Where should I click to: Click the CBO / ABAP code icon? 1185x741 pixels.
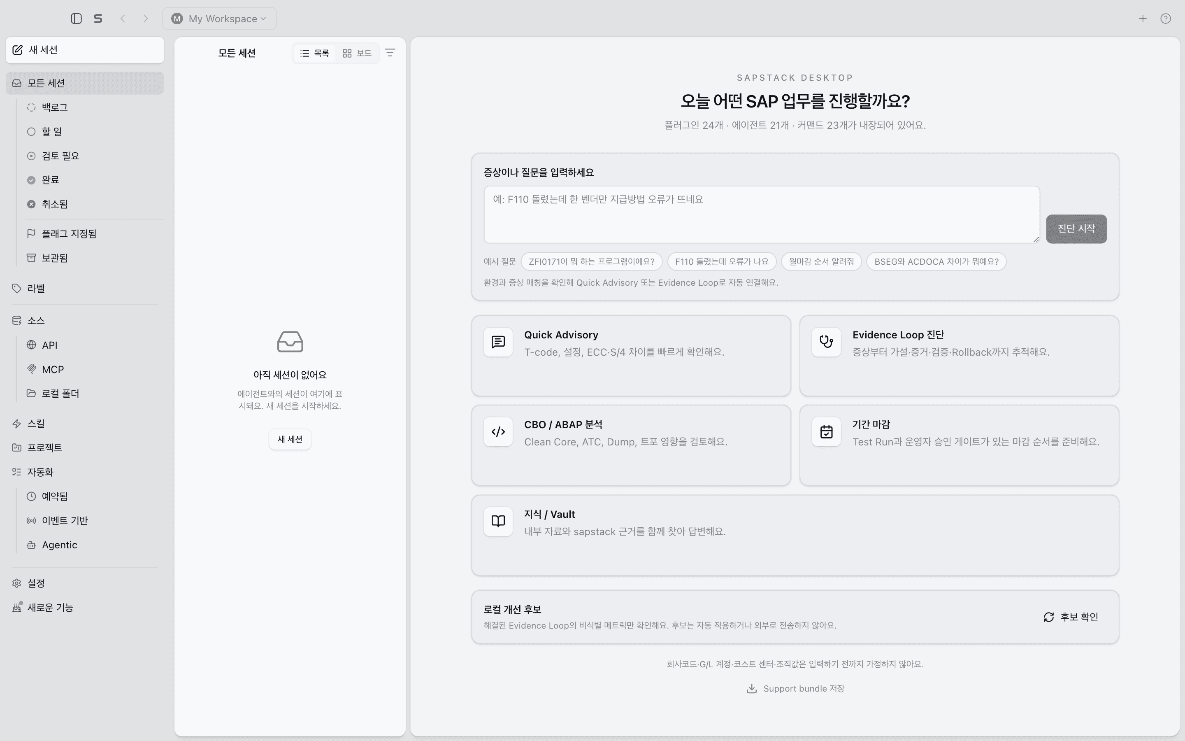[x=498, y=432]
